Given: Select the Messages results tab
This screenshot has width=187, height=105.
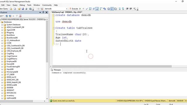Looking at the screenshot, I should 56,70.
